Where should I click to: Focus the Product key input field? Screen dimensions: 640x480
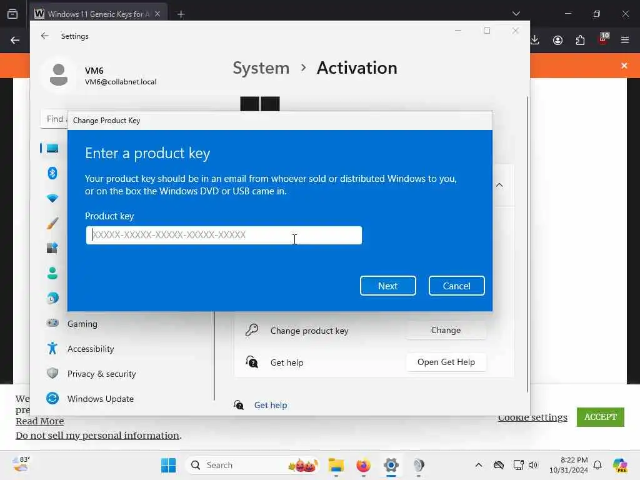point(224,235)
